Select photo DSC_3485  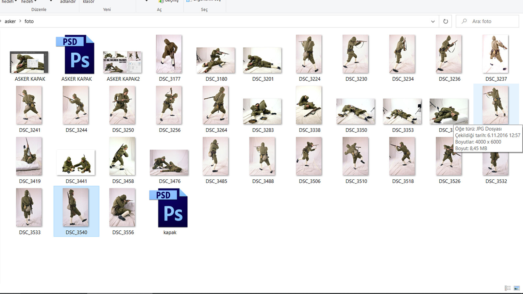[216, 156]
